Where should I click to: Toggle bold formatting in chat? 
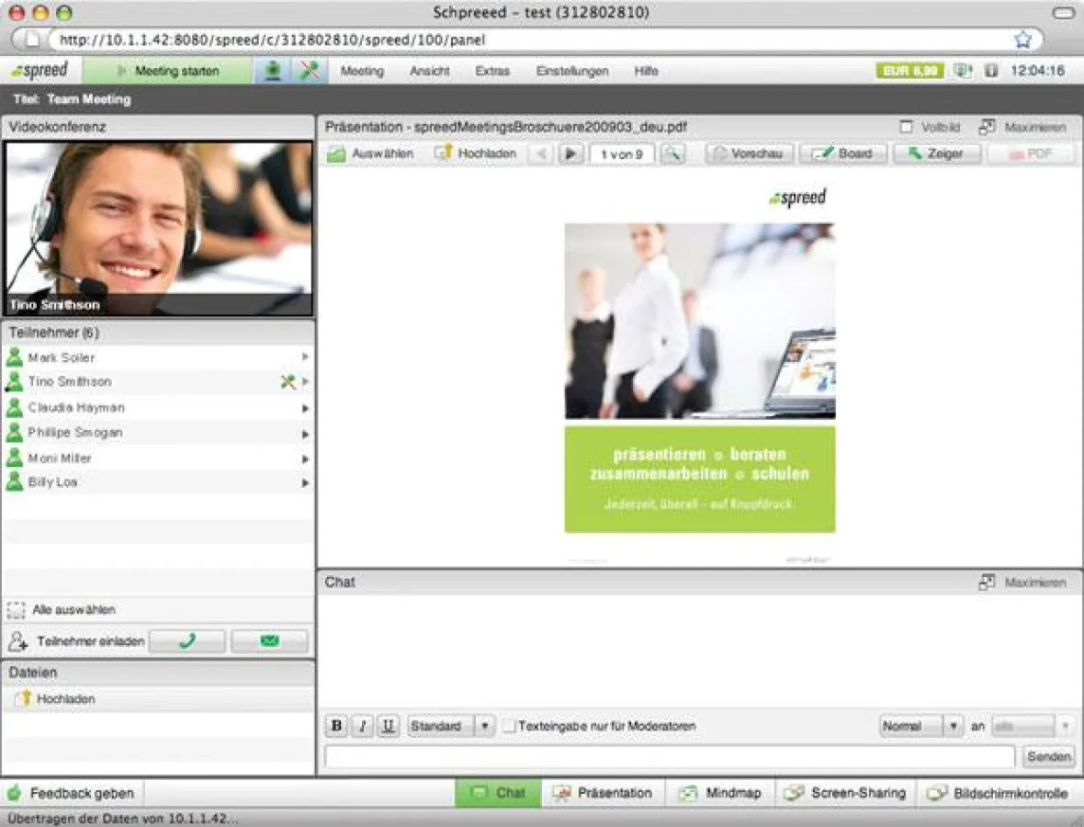(336, 726)
